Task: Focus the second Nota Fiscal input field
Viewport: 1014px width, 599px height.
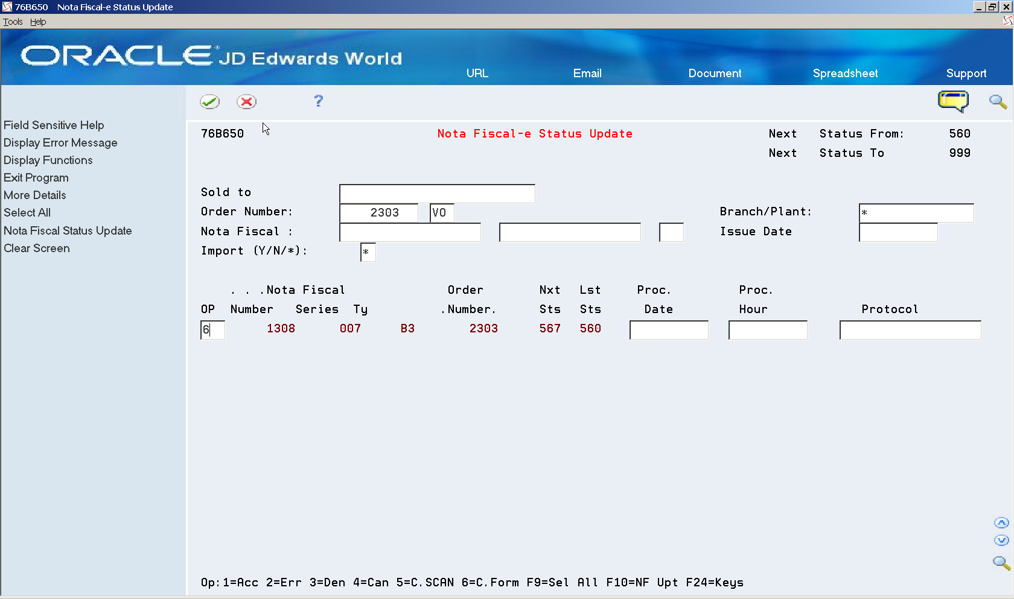Action: coord(570,232)
